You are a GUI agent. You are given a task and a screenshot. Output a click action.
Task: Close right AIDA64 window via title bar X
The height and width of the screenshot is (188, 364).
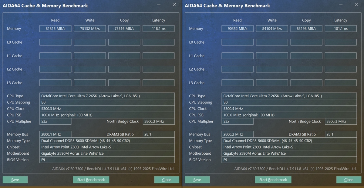click(x=356, y=5)
